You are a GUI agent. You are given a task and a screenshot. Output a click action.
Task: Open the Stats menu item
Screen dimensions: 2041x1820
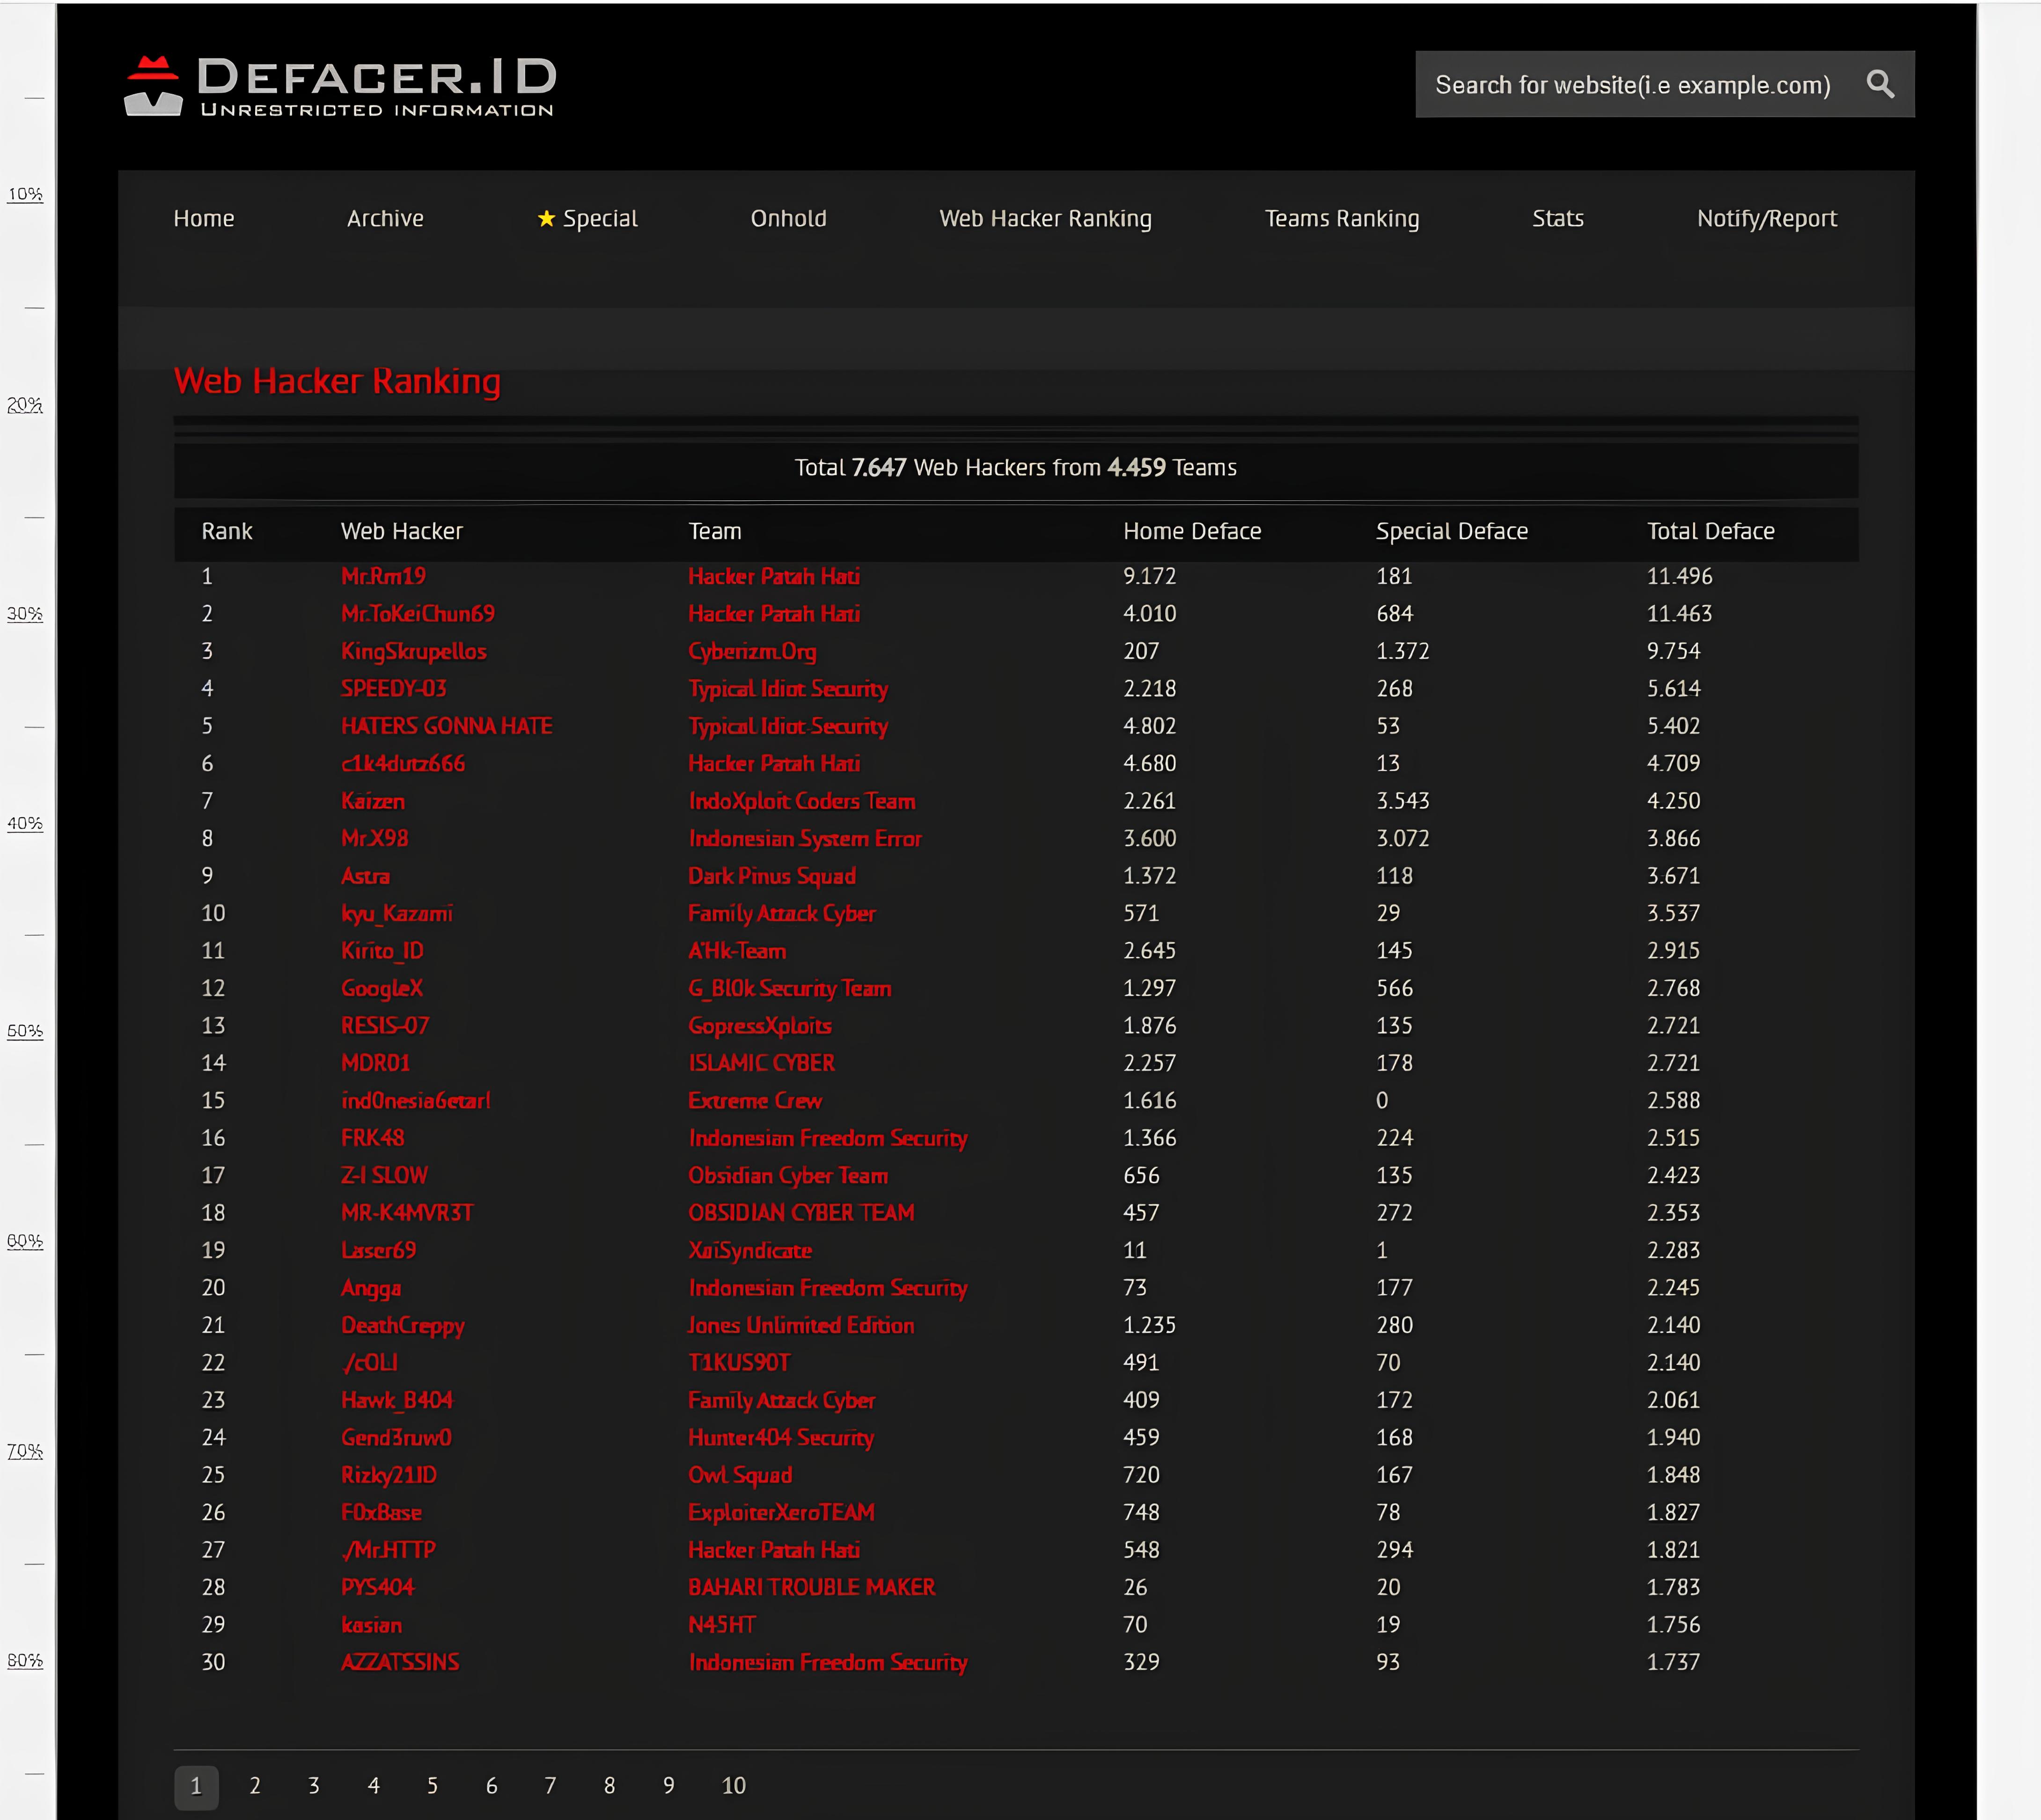coord(1557,218)
